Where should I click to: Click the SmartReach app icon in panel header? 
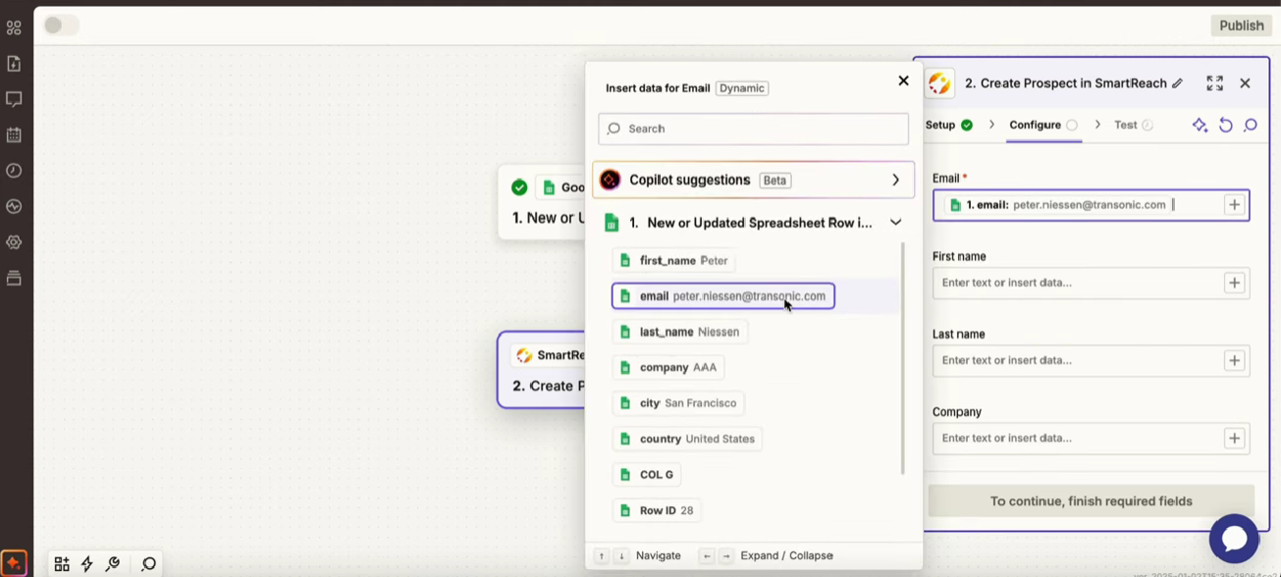(x=939, y=83)
